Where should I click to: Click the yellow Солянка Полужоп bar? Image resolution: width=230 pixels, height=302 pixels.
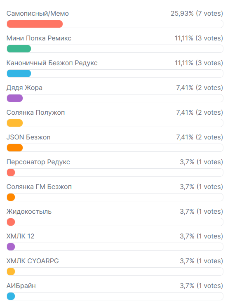pos(15,123)
